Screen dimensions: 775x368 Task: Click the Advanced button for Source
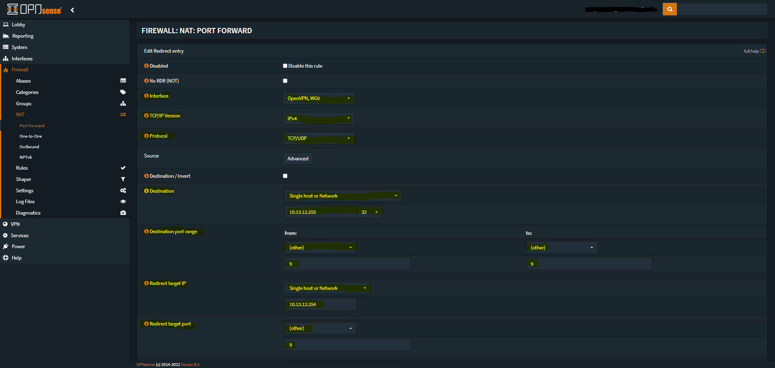pyautogui.click(x=298, y=159)
